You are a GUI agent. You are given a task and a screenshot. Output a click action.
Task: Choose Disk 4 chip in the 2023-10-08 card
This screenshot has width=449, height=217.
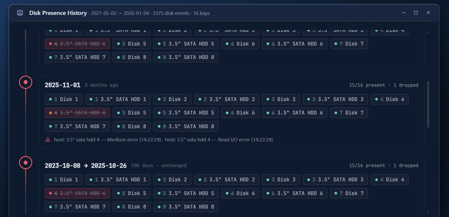(x=390, y=180)
